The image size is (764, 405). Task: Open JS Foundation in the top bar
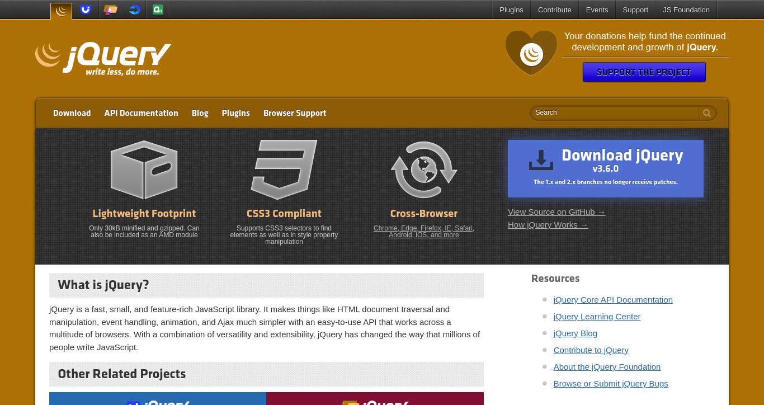(686, 10)
